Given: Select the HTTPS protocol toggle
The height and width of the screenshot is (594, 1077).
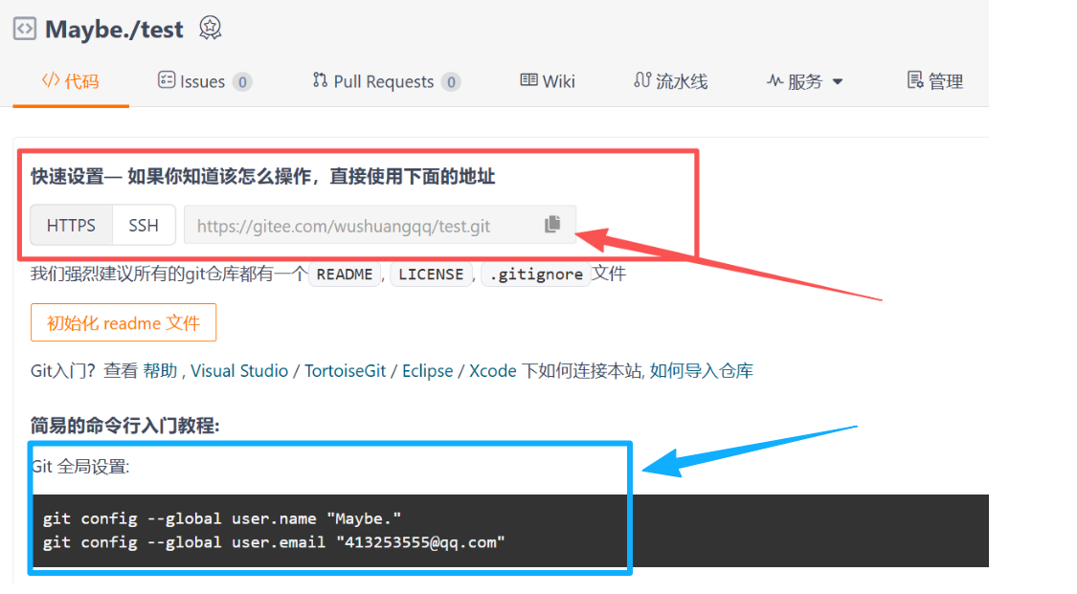Looking at the screenshot, I should pyautogui.click(x=72, y=226).
